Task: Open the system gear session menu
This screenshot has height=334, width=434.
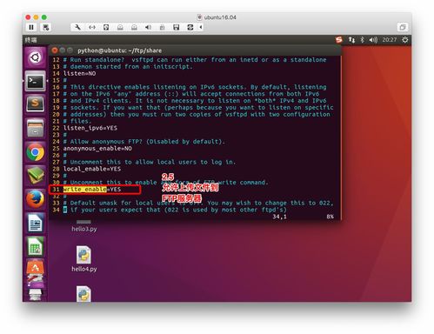Action: coord(405,40)
